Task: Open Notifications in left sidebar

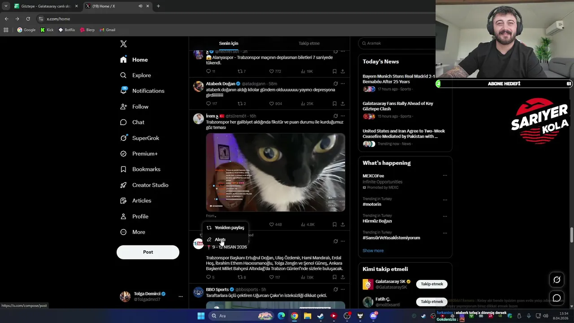Action: pos(142,91)
